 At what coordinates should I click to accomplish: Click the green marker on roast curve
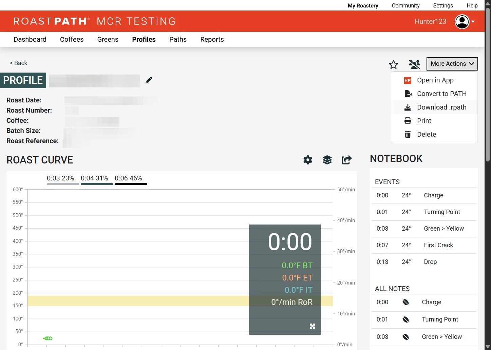[48, 338]
